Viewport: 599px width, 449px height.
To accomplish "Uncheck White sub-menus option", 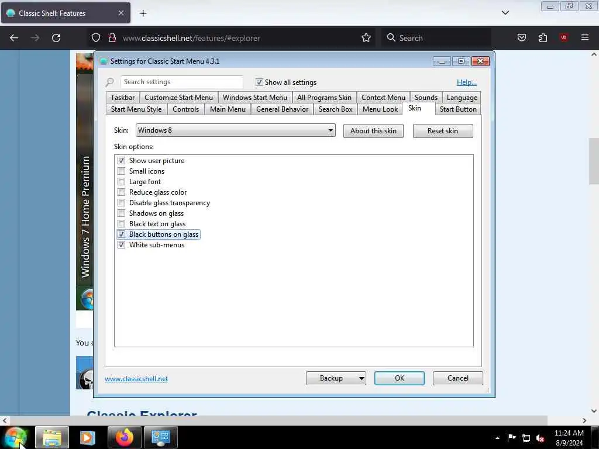I will [122, 245].
